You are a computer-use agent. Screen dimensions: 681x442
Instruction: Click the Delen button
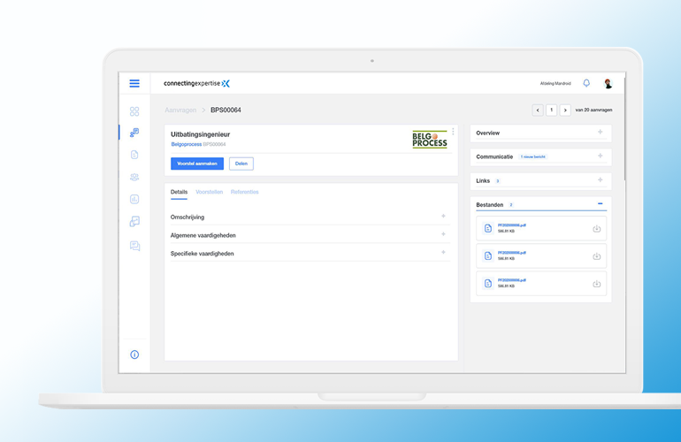(x=241, y=164)
